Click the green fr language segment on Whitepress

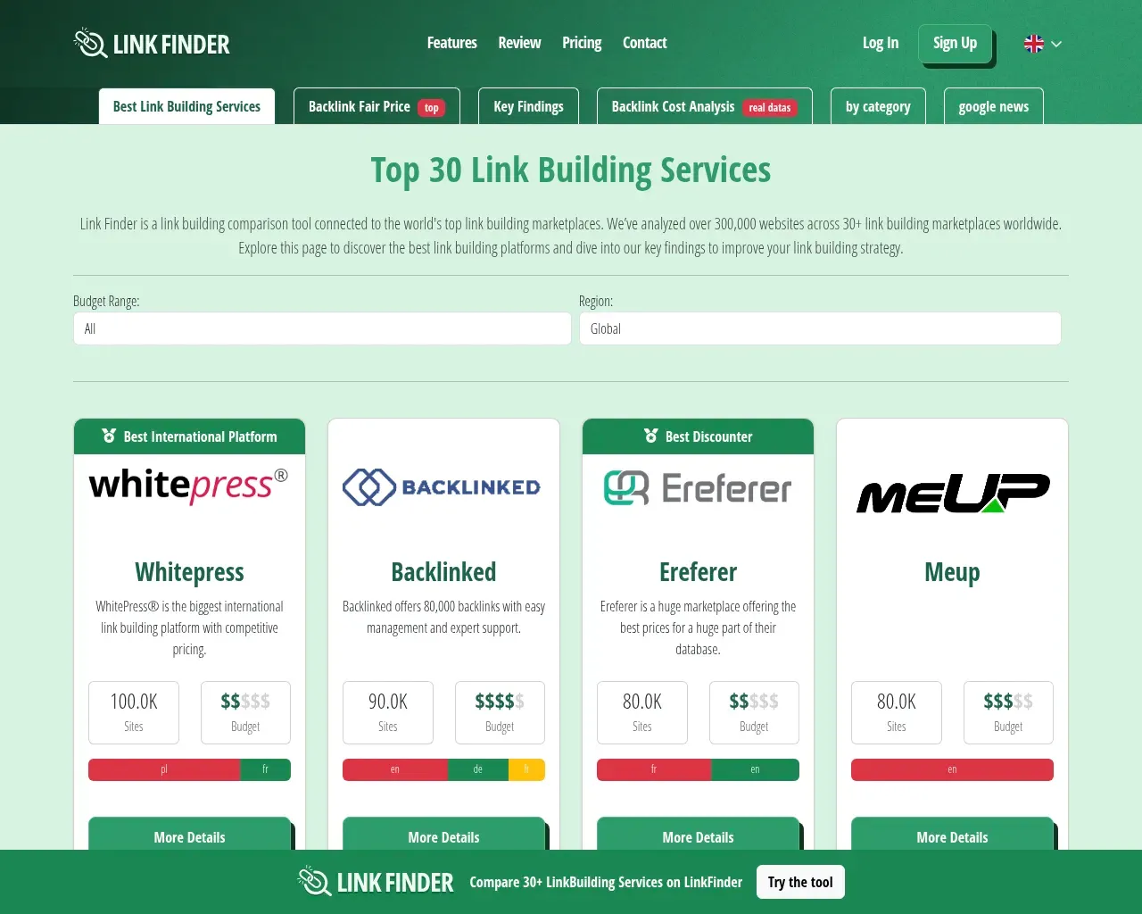tap(265, 769)
